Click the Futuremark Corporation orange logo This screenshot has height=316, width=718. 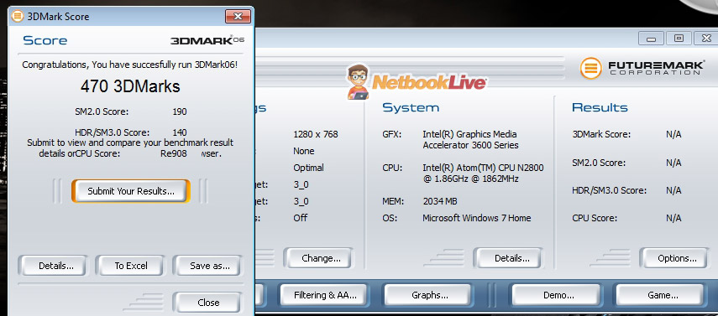(x=590, y=68)
